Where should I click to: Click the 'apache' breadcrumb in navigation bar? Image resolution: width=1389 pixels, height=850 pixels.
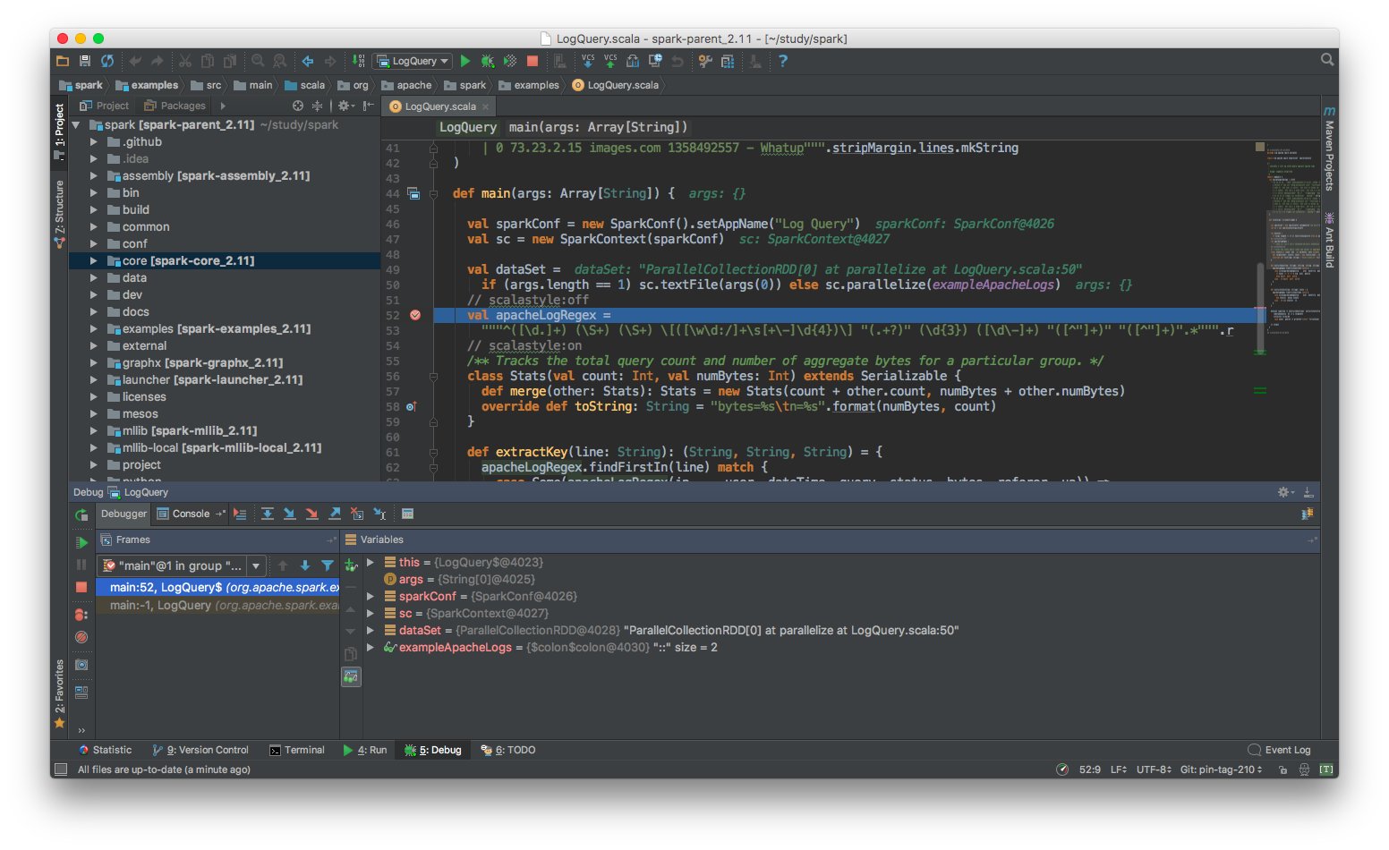coord(407,85)
